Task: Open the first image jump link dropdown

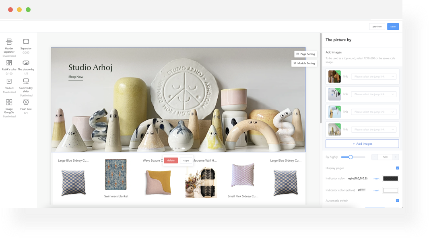Action: click(x=373, y=76)
